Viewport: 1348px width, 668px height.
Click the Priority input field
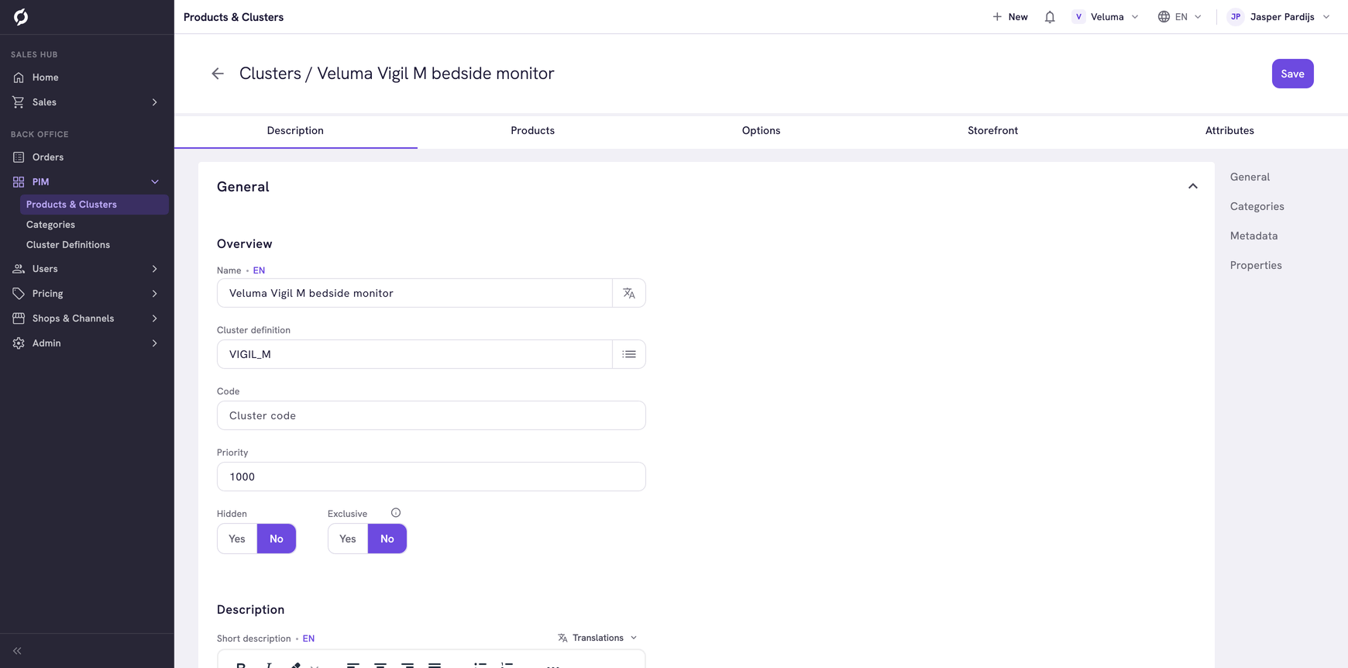coord(432,477)
